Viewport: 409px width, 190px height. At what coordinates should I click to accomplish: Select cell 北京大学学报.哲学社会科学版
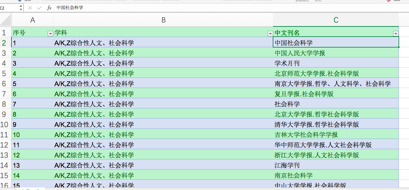(336, 114)
